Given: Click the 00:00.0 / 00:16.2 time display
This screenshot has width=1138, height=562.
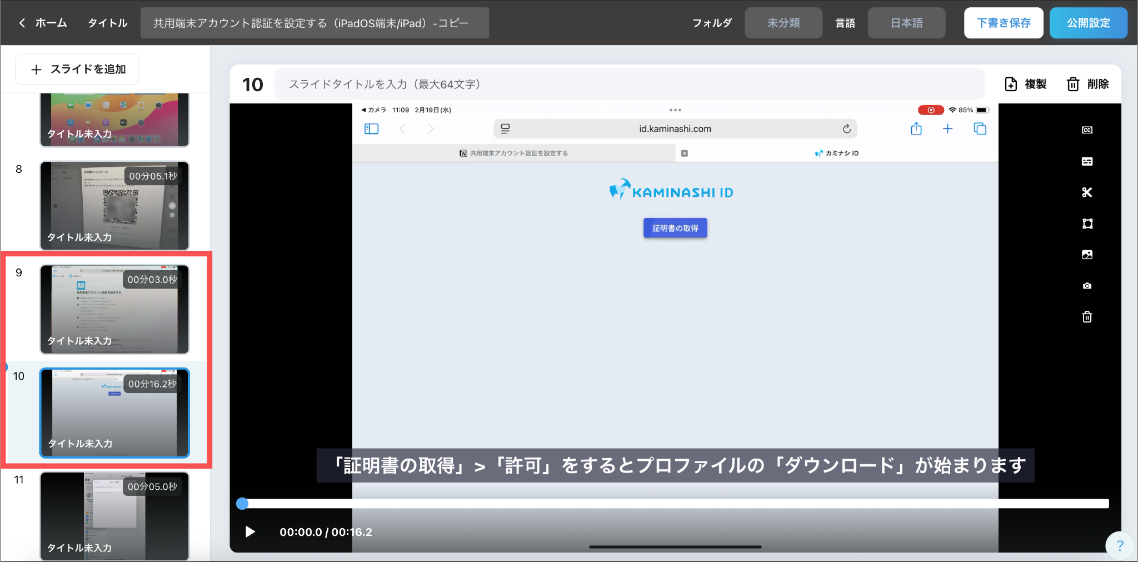Looking at the screenshot, I should (x=326, y=532).
